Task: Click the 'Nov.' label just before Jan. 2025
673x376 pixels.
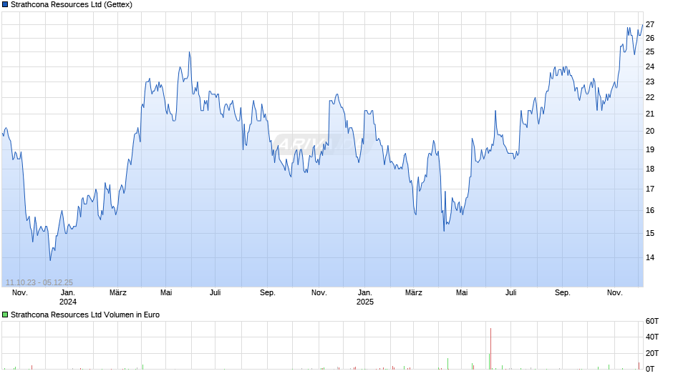Action: [x=319, y=292]
